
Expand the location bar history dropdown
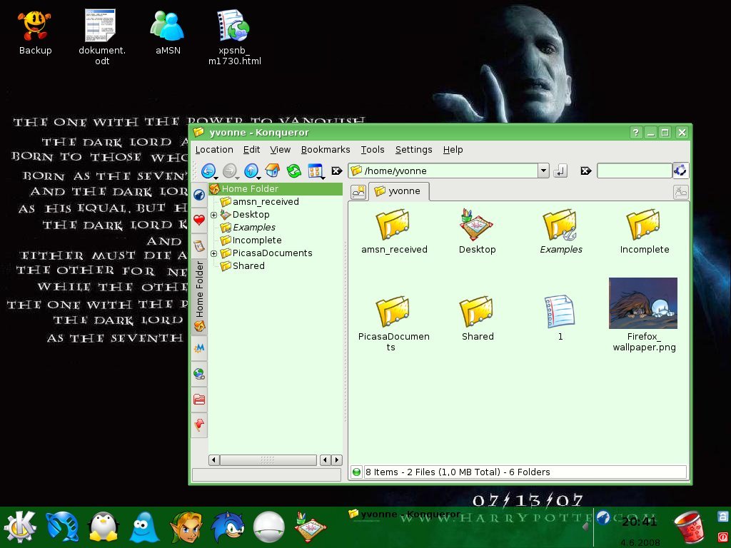543,171
